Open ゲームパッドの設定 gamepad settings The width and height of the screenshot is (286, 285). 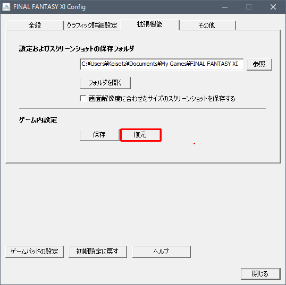[35, 252]
